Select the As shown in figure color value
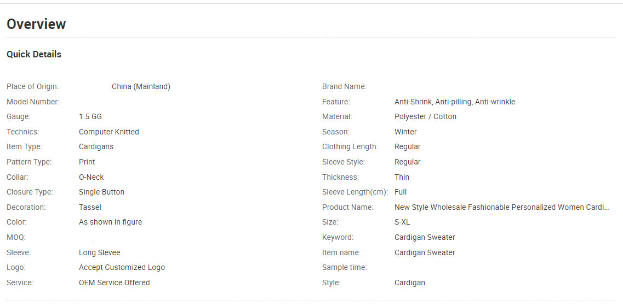Screen dimensions: 623x306 [111, 222]
